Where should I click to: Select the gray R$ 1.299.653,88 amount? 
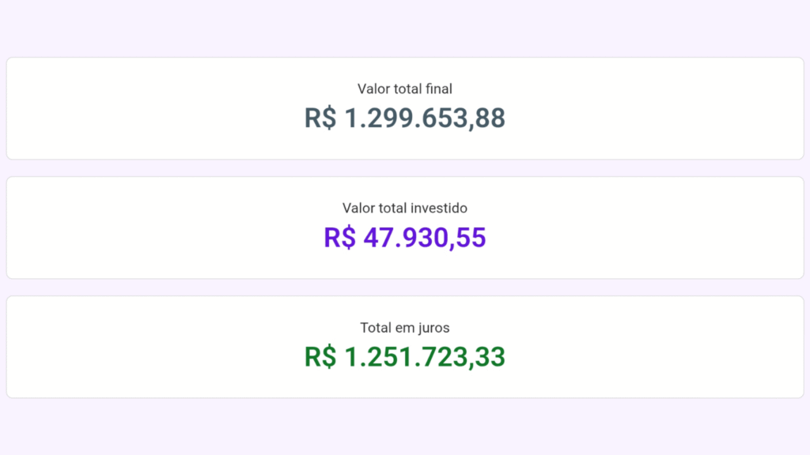[404, 118]
